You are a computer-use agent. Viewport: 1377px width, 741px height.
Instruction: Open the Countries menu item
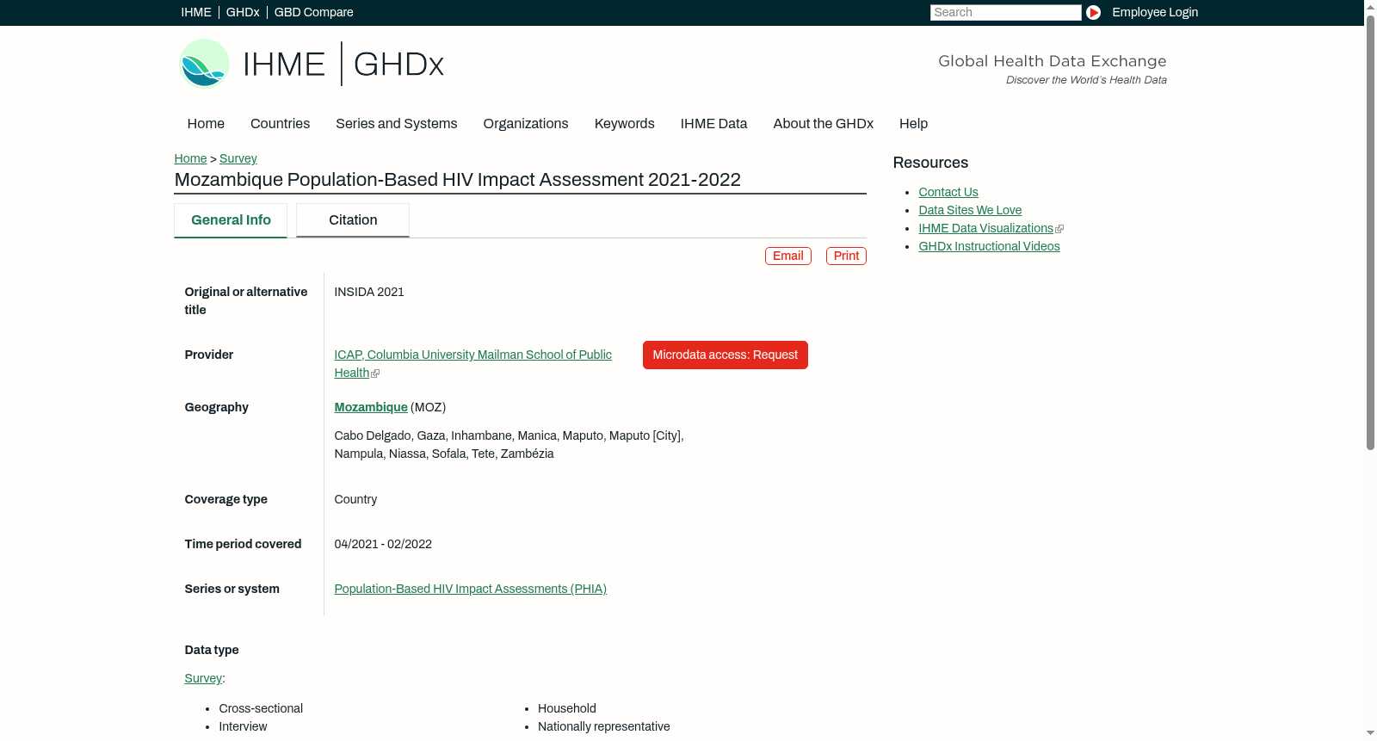point(280,123)
